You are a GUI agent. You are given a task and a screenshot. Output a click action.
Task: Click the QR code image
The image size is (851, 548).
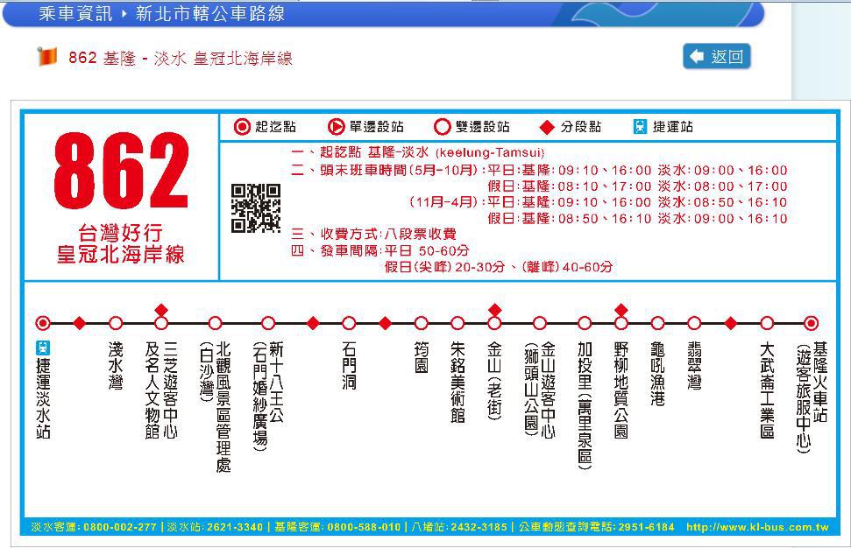click(255, 208)
